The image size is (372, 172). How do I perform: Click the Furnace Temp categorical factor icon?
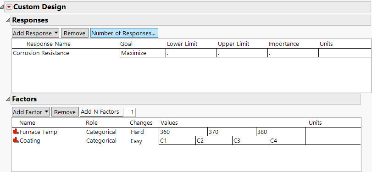(x=16, y=131)
